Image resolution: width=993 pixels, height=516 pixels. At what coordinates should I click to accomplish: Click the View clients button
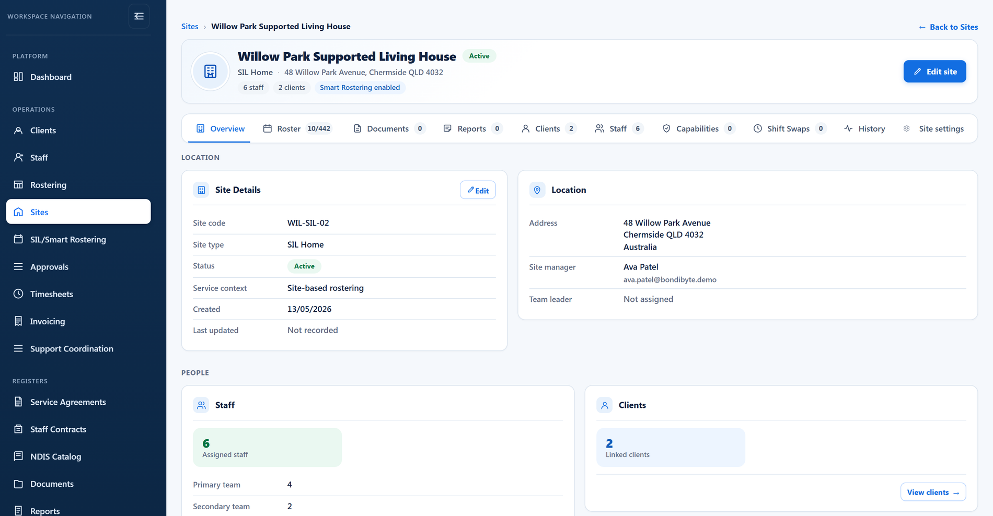[933, 492]
